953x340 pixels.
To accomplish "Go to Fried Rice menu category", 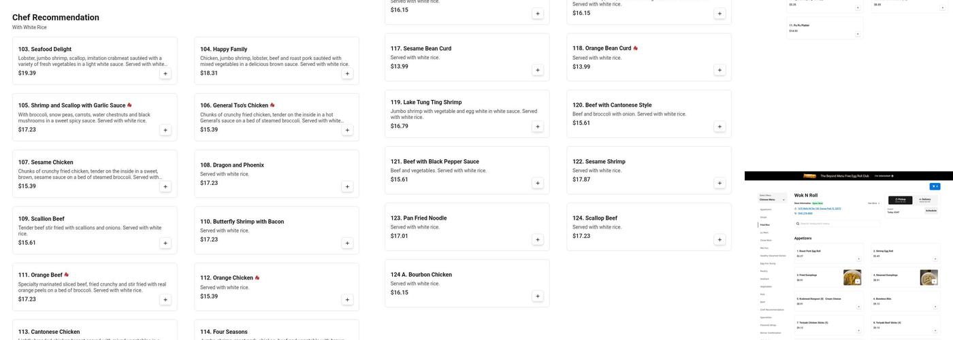I will tap(765, 224).
